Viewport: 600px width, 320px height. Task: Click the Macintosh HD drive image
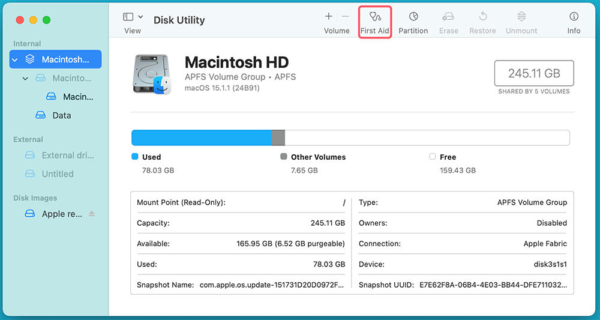pos(152,74)
